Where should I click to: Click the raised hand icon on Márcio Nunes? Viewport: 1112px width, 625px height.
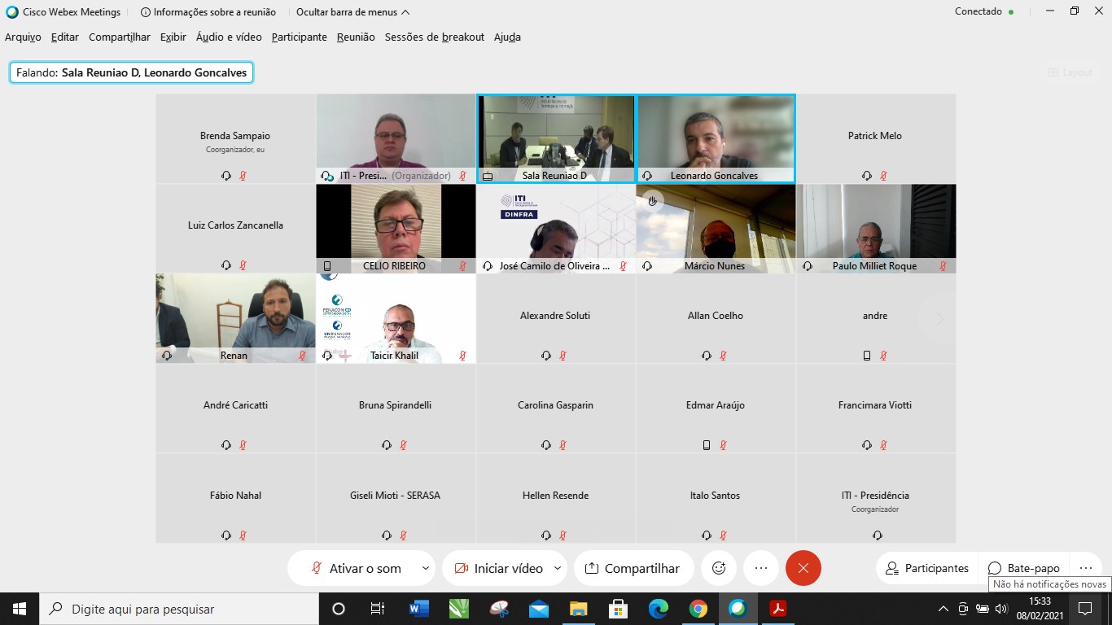[x=652, y=200]
